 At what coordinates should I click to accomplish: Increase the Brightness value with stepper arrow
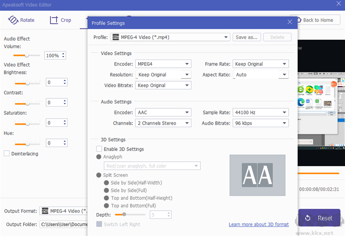coord(65,80)
